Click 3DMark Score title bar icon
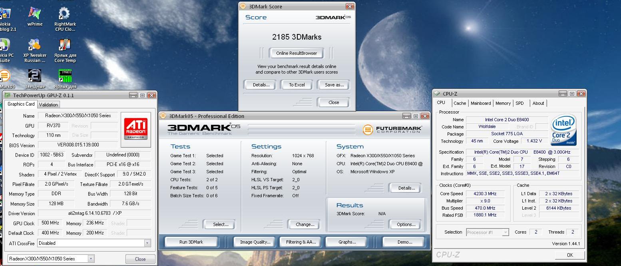 coord(243,6)
